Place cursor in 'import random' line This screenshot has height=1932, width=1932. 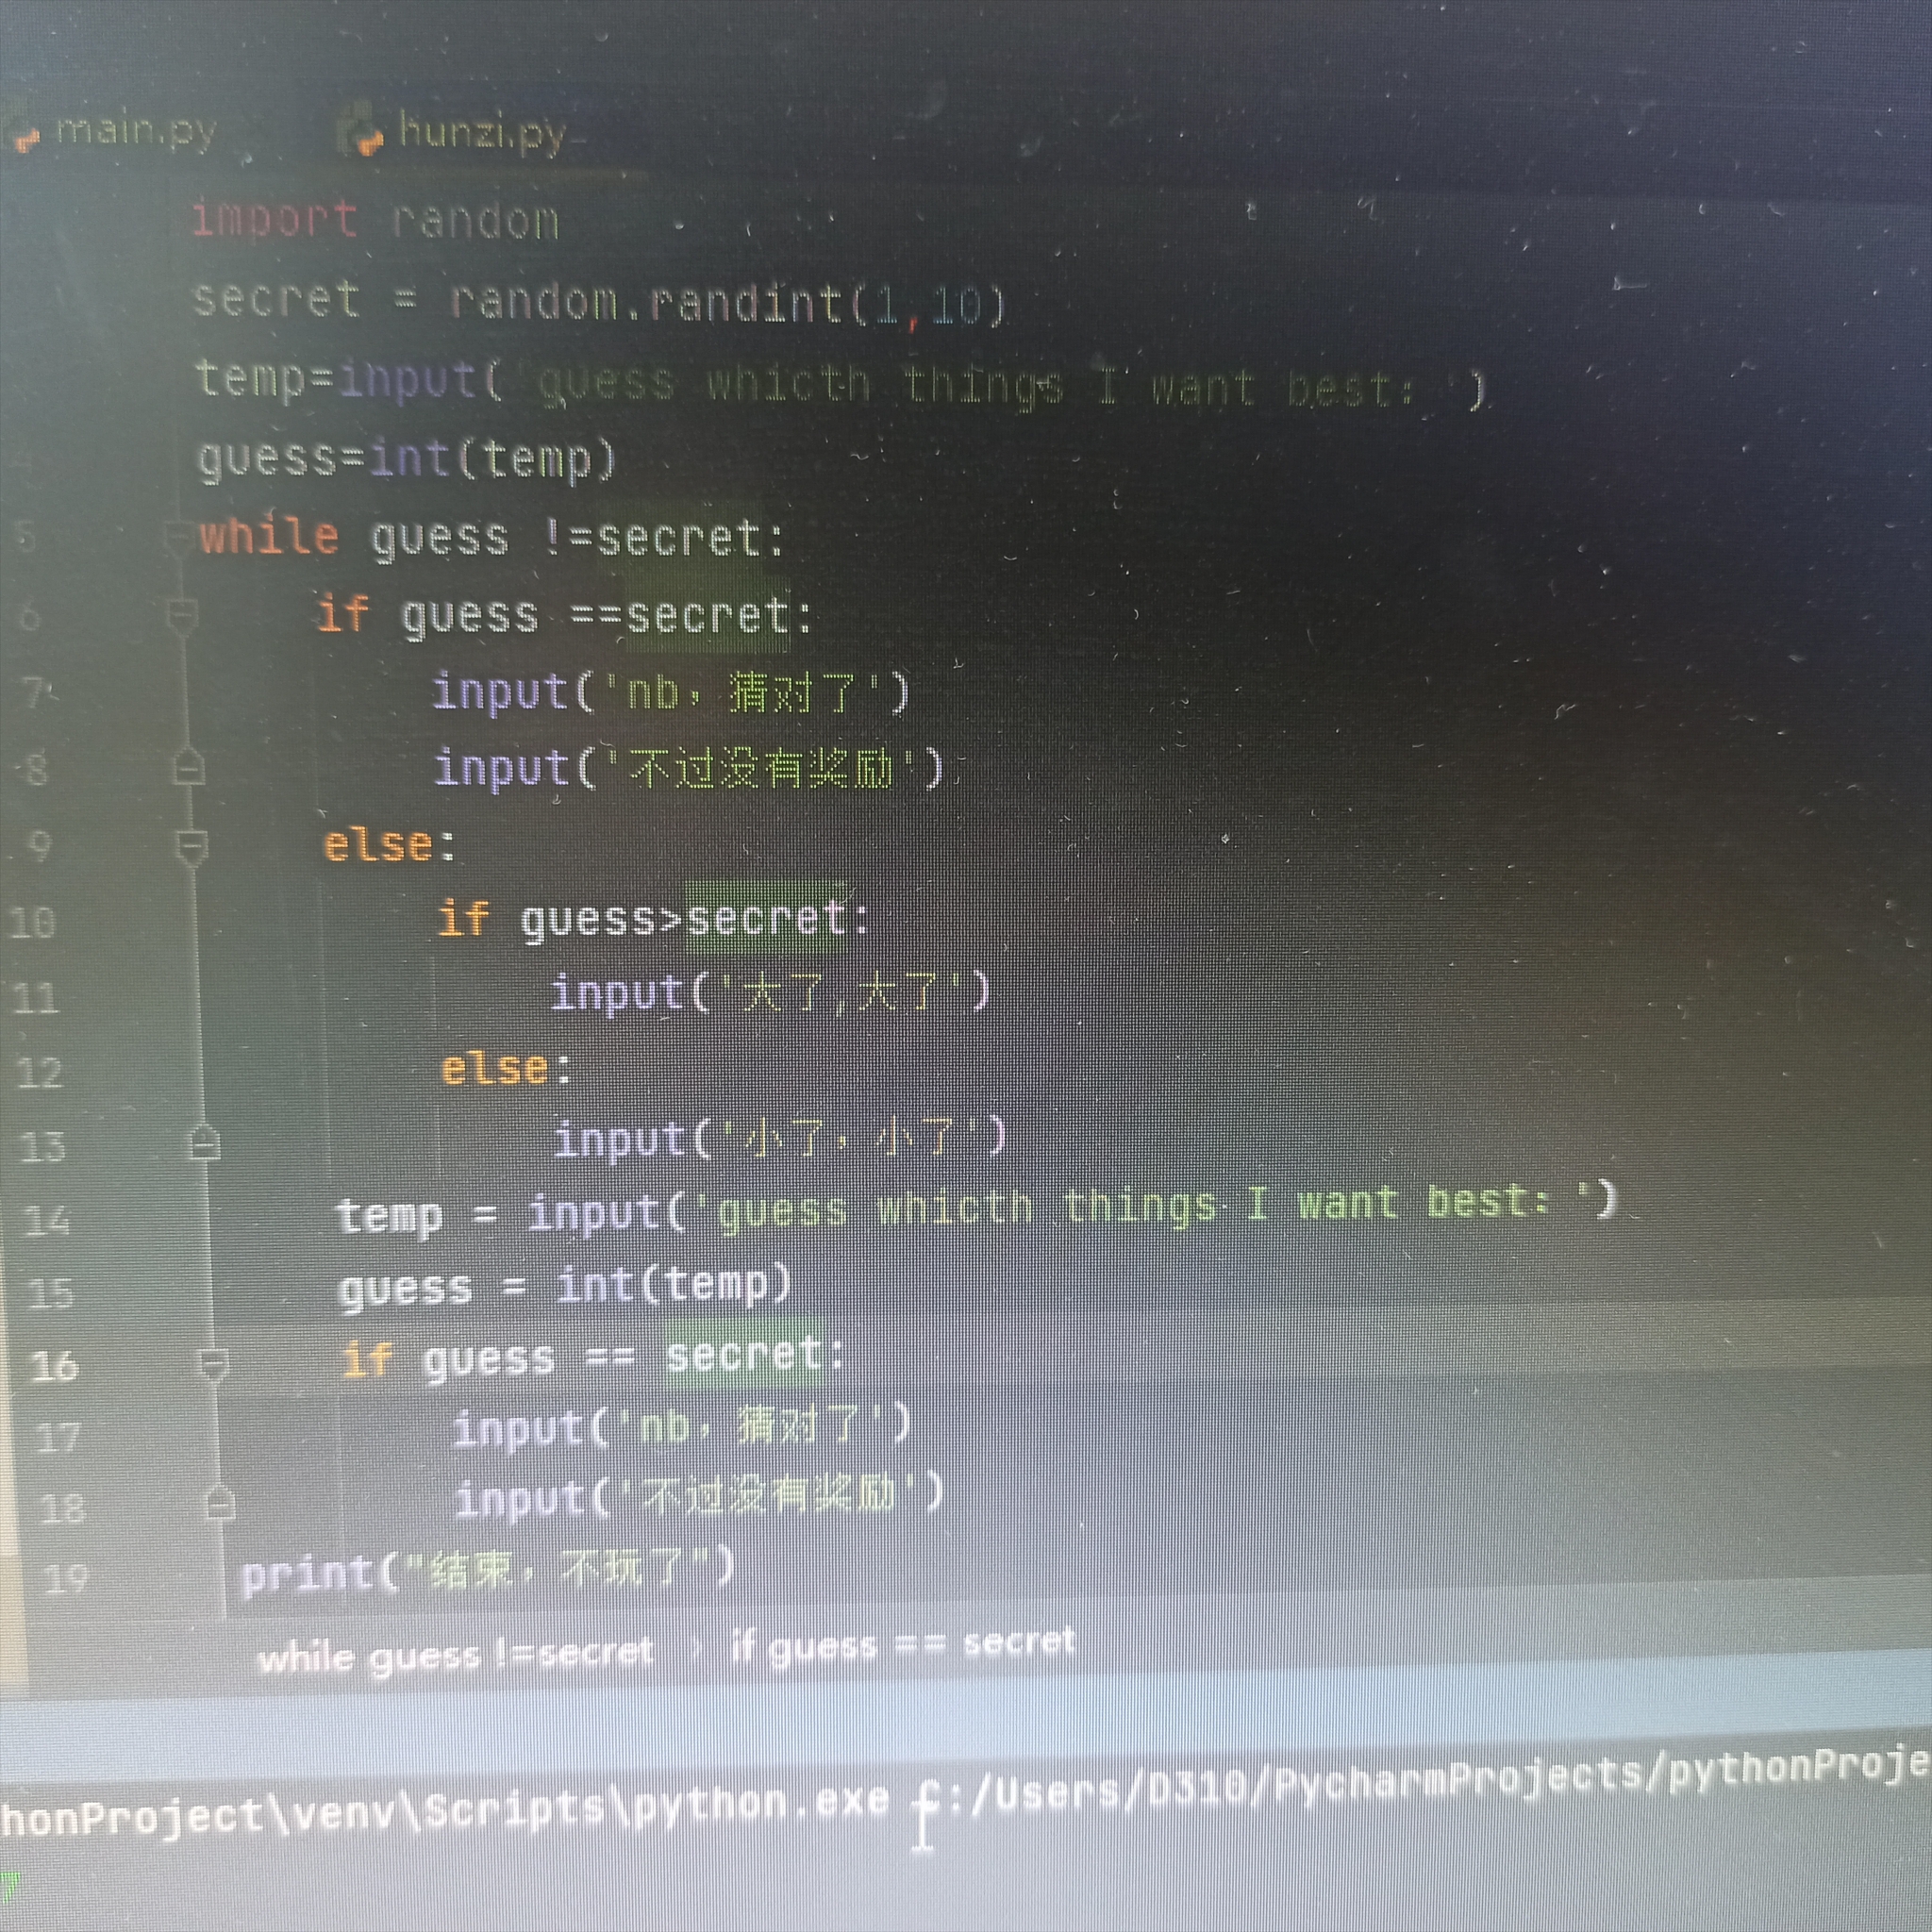click(375, 220)
